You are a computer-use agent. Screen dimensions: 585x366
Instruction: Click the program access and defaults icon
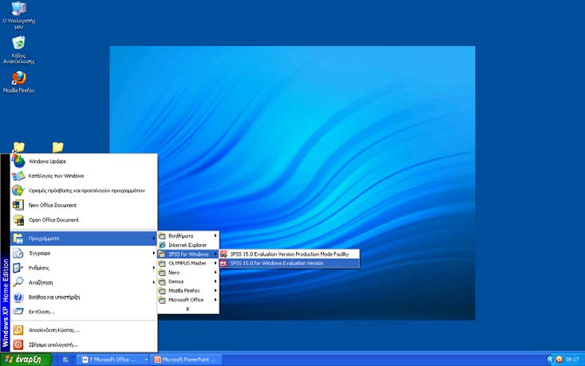pos(18,191)
